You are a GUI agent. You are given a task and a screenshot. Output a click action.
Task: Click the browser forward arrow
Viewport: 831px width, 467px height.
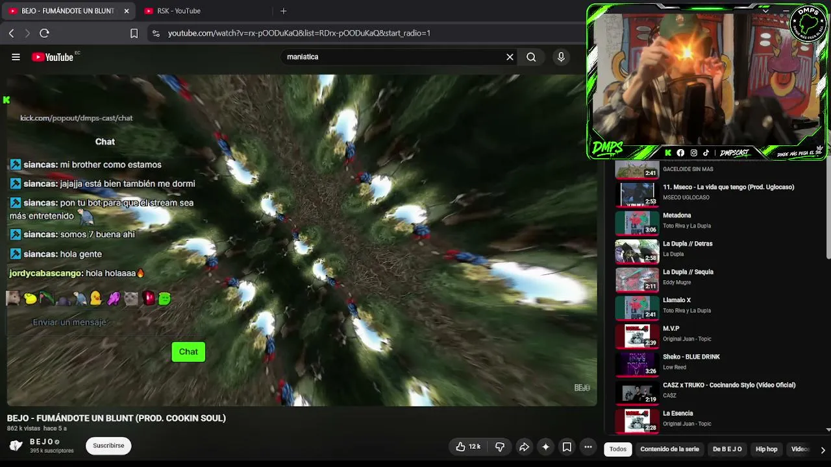tap(27, 33)
